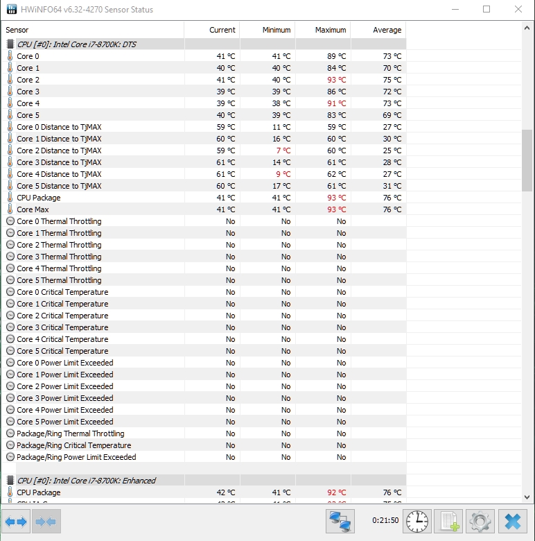Click the shrink layout arrows button

(x=46, y=522)
